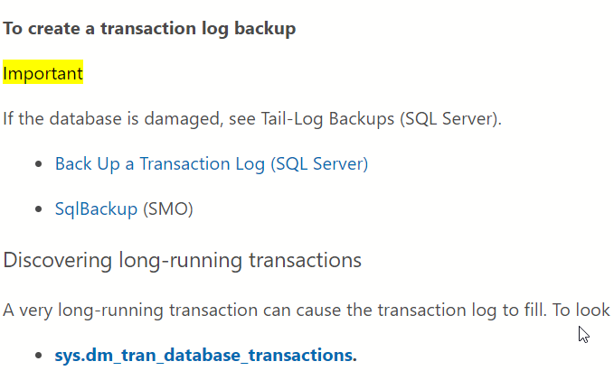Click the SqlBackup link
The height and width of the screenshot is (380, 614).
97,209
